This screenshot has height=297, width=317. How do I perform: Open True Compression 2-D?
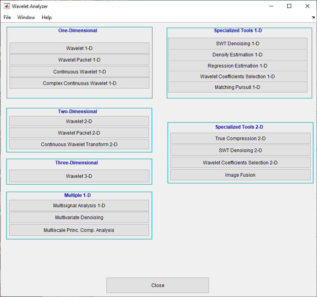pyautogui.click(x=240, y=138)
